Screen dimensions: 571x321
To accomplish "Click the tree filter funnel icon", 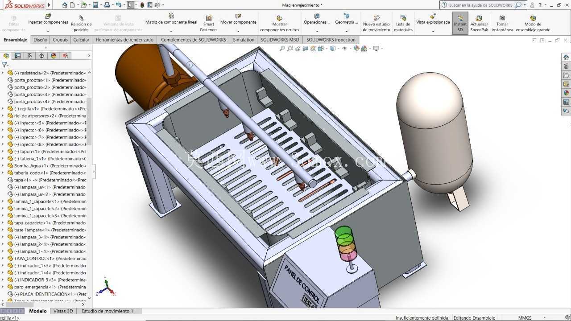I will pyautogui.click(x=4, y=65).
